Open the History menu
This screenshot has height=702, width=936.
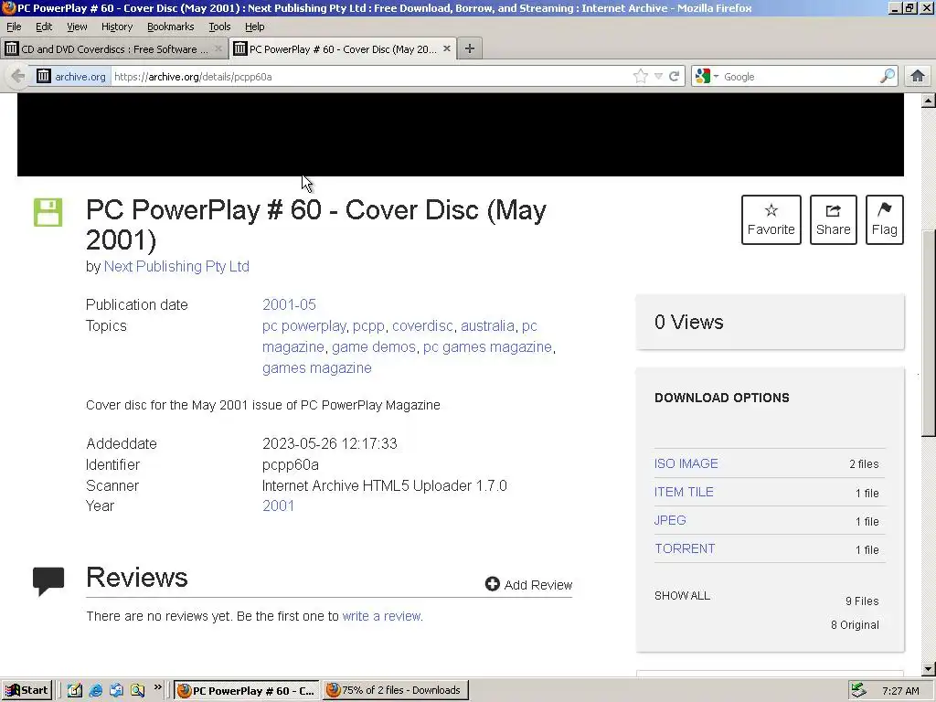(x=117, y=27)
